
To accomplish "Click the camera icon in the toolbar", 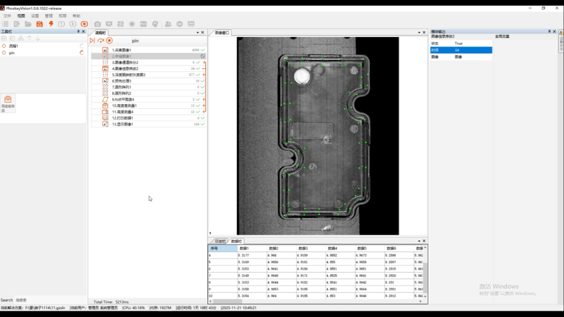I will point(98,24).
